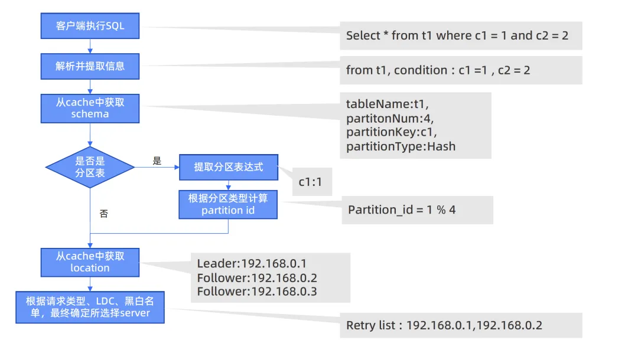This screenshot has height=350, width=638.
Task: Select the 是否是分区表 decision diamond
Action: click(89, 167)
